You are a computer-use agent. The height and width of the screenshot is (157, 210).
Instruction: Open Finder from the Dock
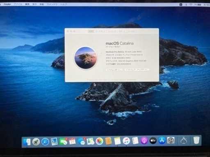point(27,142)
